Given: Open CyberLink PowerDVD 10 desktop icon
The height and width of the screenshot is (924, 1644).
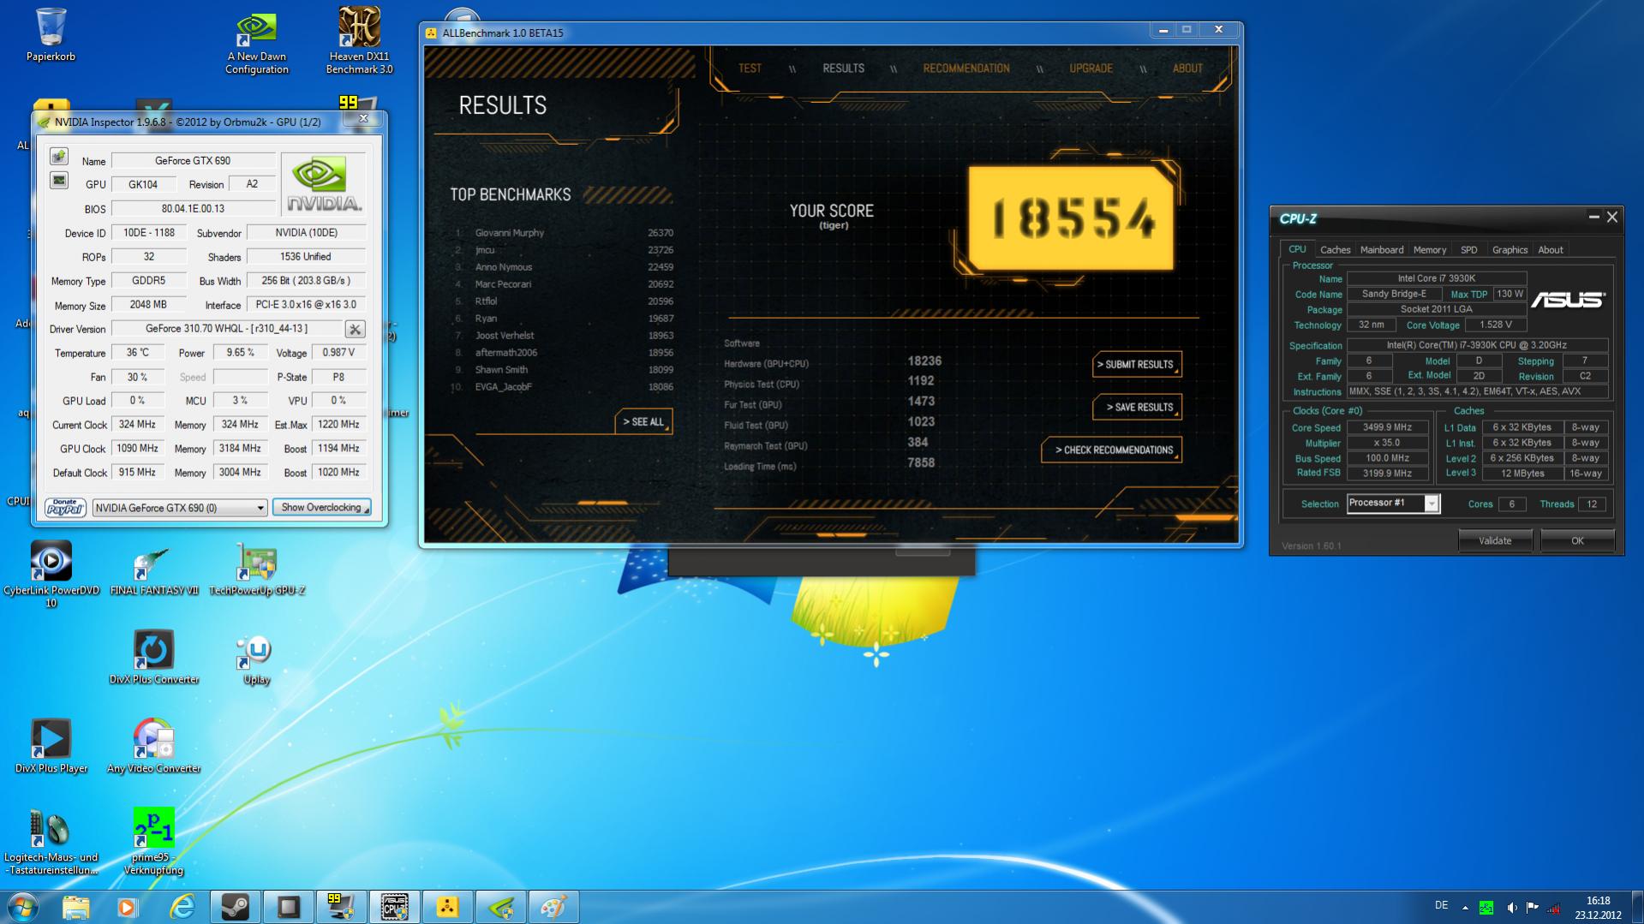Looking at the screenshot, I should pyautogui.click(x=51, y=575).
